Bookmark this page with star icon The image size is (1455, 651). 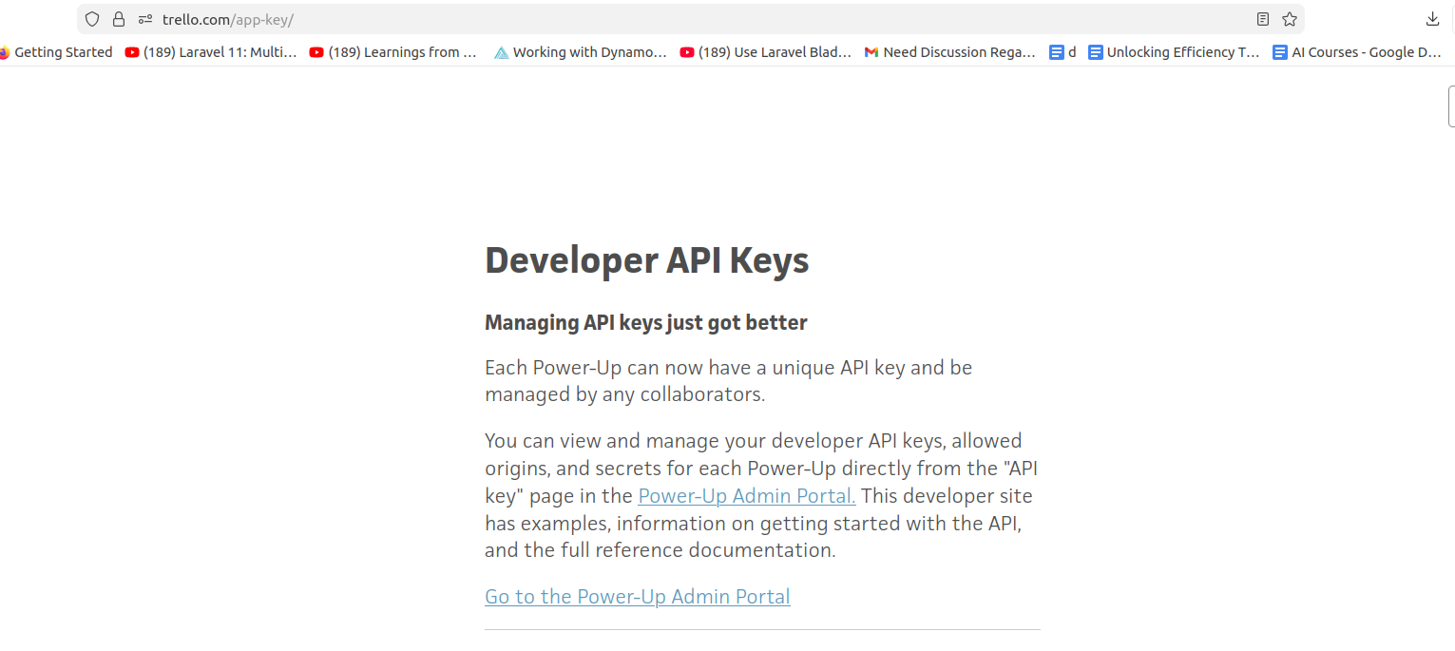(1289, 19)
